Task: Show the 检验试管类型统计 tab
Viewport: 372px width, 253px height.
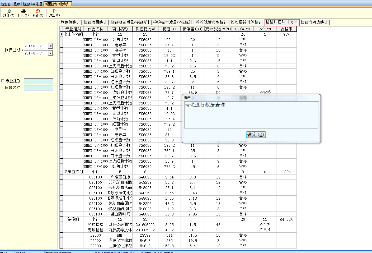Action: 212,22
